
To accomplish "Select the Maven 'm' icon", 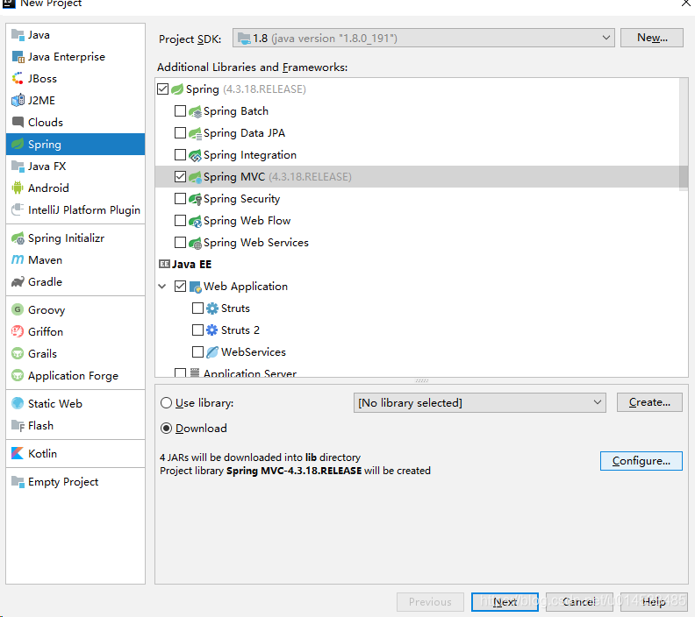I will pos(18,259).
